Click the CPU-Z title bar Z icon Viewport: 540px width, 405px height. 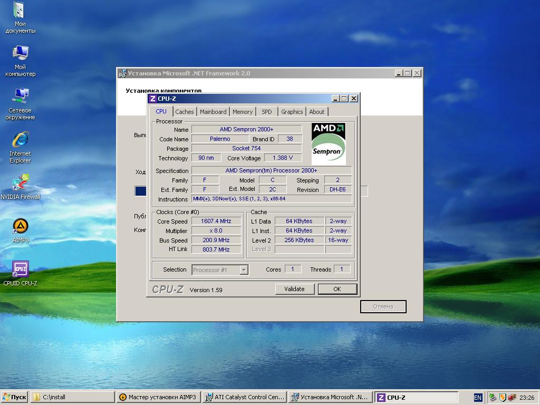pos(153,99)
